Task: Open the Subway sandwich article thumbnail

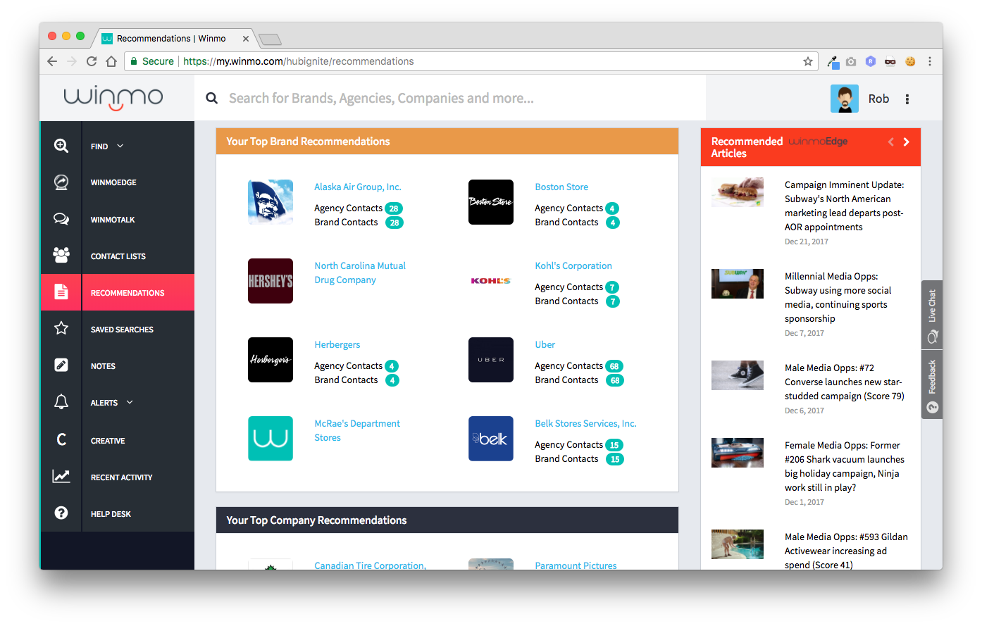Action: (738, 192)
